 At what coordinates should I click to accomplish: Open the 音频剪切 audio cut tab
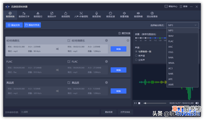point(38,15)
